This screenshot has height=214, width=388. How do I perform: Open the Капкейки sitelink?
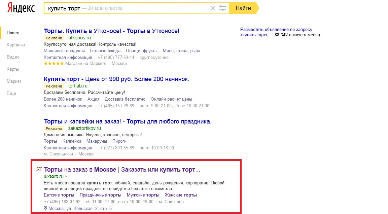[72, 141]
